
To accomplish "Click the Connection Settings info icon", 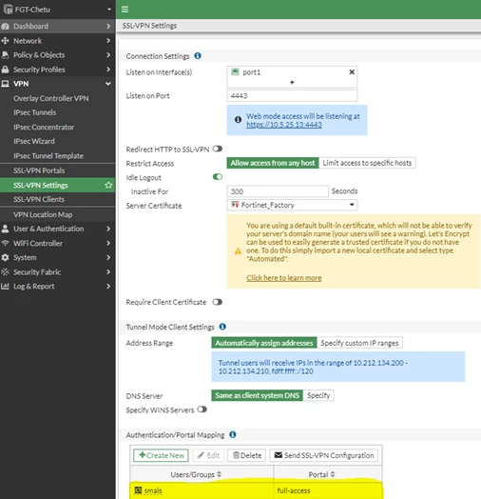I will point(198,55).
